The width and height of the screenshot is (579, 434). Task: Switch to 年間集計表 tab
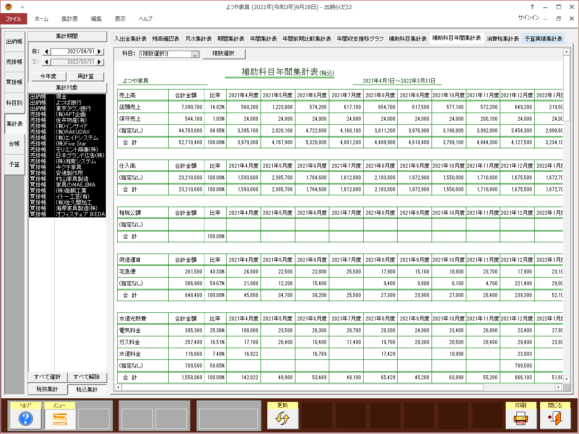click(263, 39)
